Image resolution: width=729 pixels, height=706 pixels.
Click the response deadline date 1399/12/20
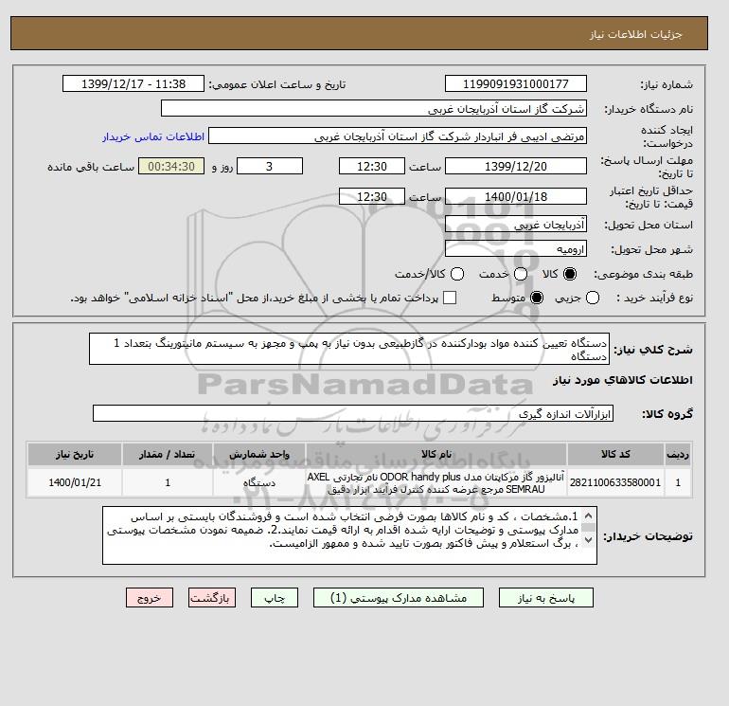tap(516, 166)
